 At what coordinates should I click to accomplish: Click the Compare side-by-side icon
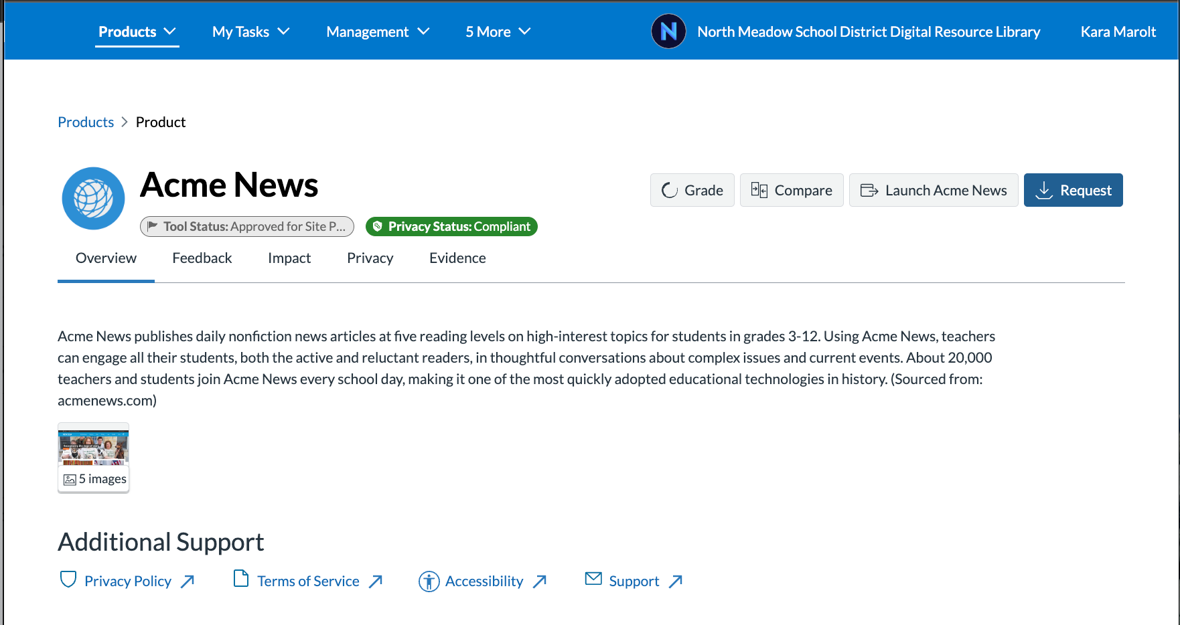[x=759, y=190]
